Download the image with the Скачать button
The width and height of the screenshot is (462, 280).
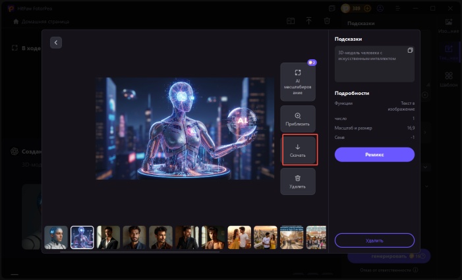click(298, 150)
